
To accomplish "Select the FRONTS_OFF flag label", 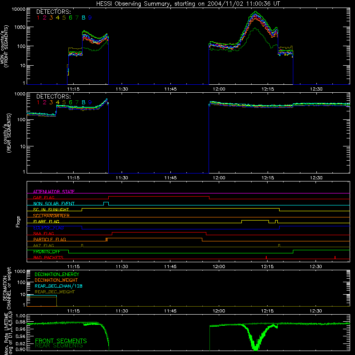I will click(47, 252).
